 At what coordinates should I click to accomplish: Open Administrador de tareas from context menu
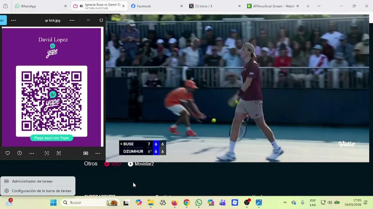point(38,181)
